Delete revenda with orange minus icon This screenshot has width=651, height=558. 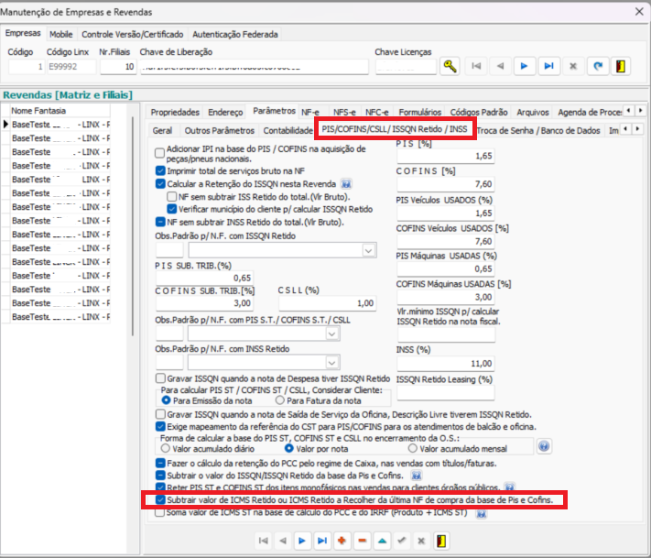pos(362,541)
